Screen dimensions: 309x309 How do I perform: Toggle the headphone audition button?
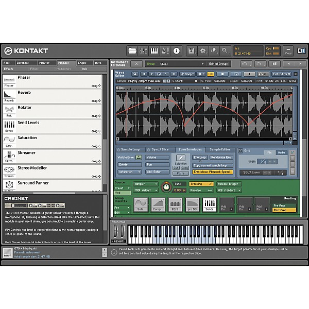pyautogui.click(x=263, y=74)
